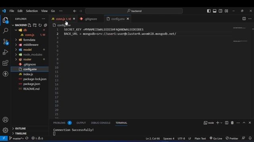Screen dimensions: 254x142
Task: Open the Extensions view
Action: coord(5,63)
